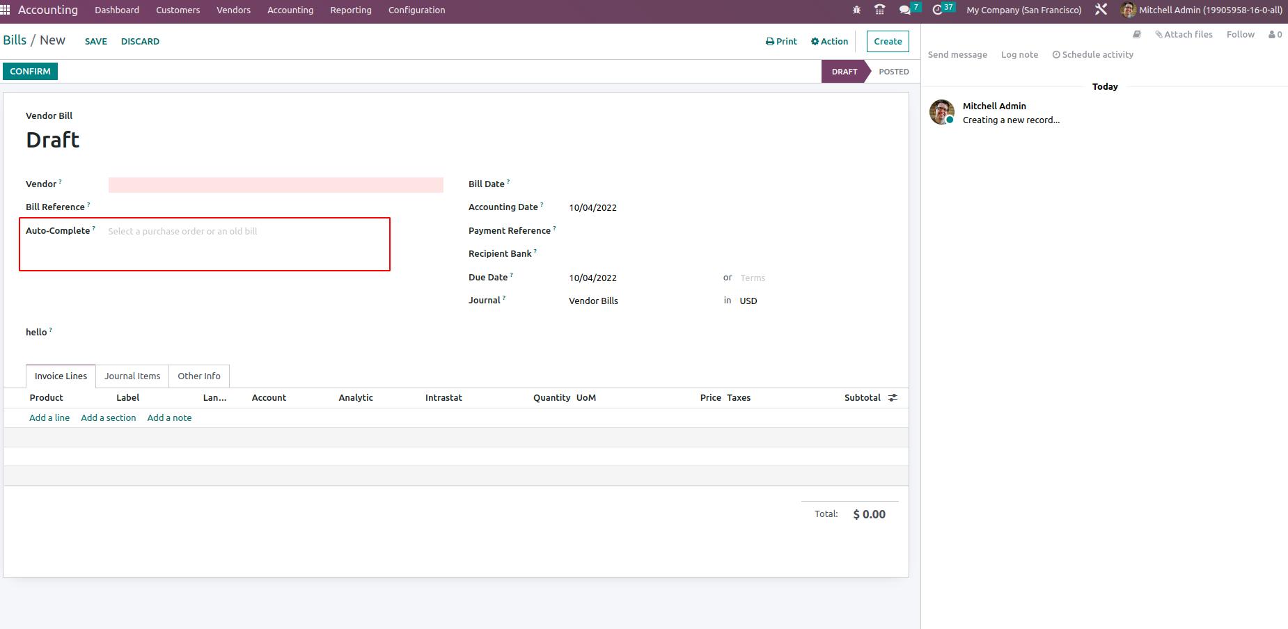Open the Accounting menu item

coord(290,10)
